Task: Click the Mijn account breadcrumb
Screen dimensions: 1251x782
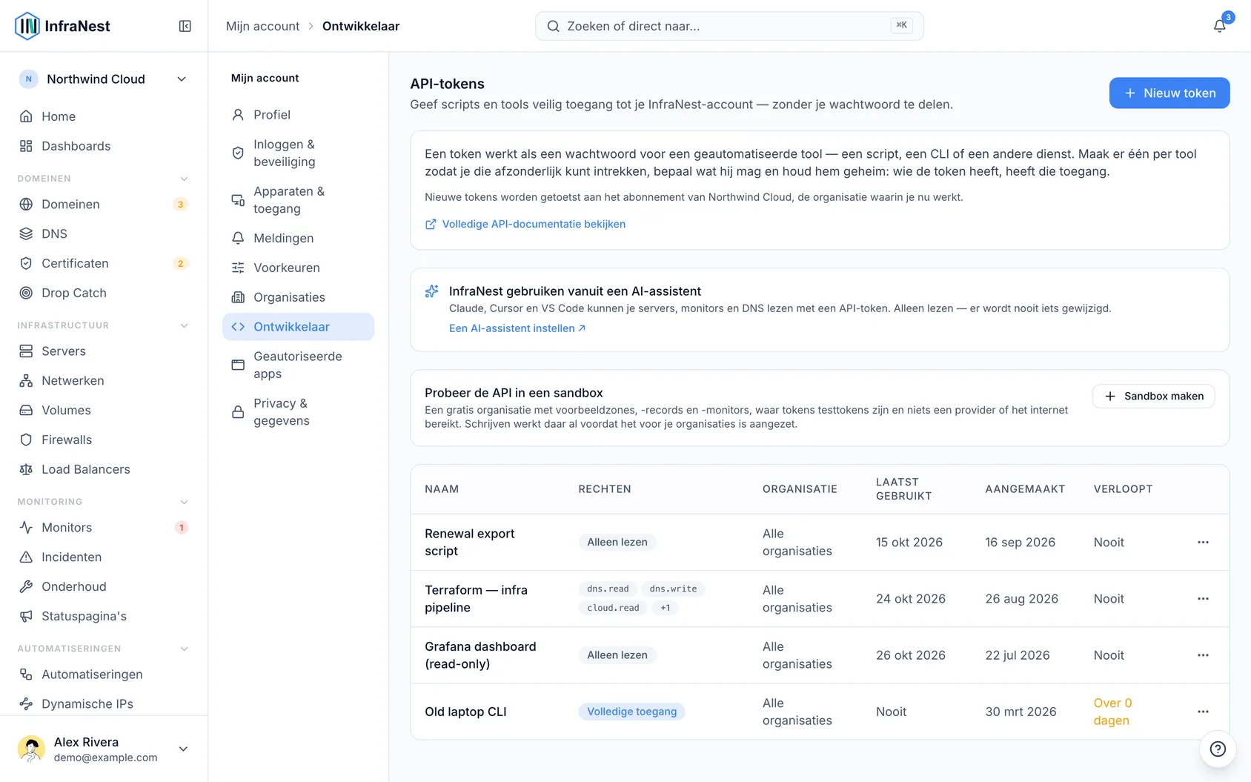Action: [262, 26]
